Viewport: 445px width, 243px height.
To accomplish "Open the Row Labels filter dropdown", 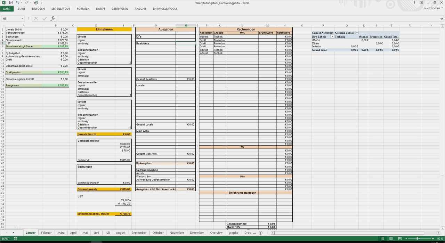I will (332, 37).
